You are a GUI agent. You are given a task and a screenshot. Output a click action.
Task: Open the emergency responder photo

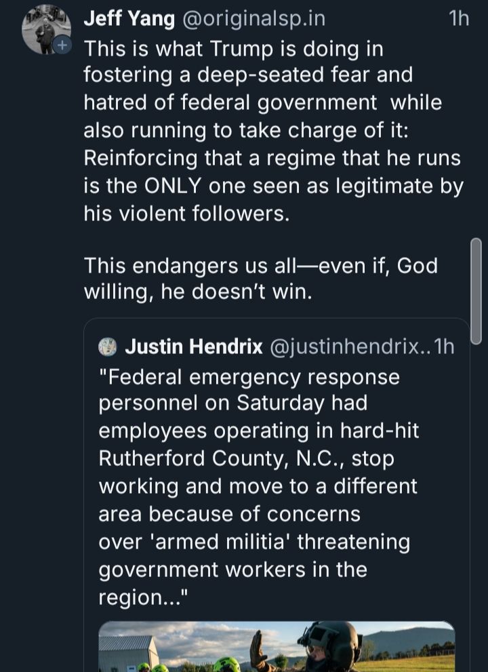[277, 647]
